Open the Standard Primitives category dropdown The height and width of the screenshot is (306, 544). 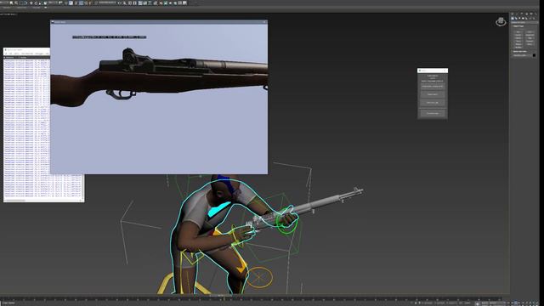524,23
